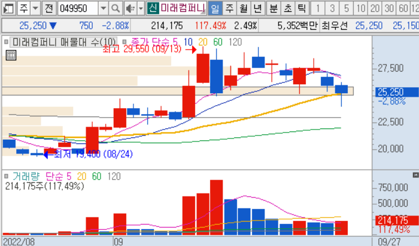Click the 최우선 label
The width and height of the screenshot is (419, 246).
pyautogui.click(x=335, y=26)
